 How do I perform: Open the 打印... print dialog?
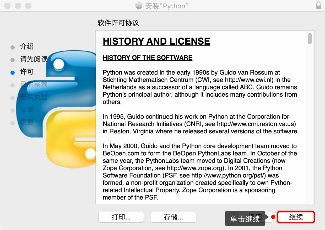pyautogui.click(x=121, y=217)
